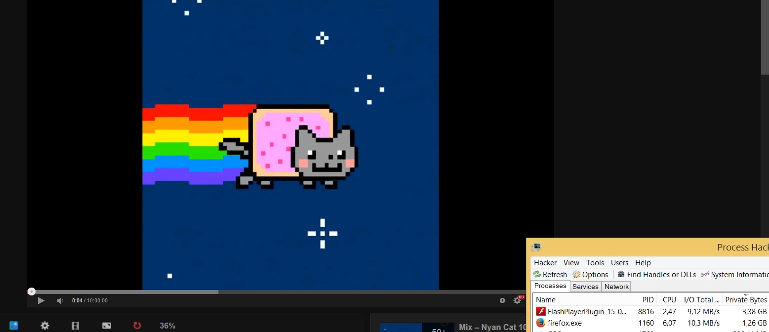
Task: Open the gear settings below the player
Action: (45, 326)
